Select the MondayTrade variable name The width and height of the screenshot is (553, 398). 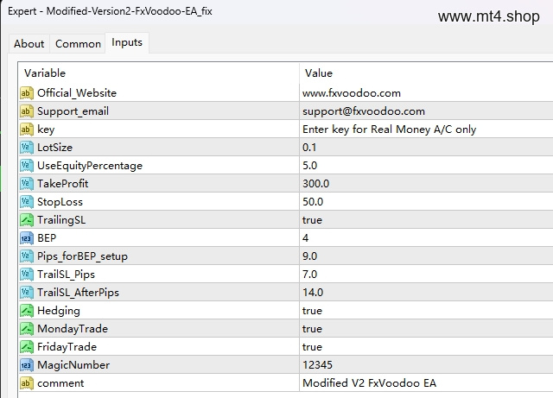click(73, 329)
